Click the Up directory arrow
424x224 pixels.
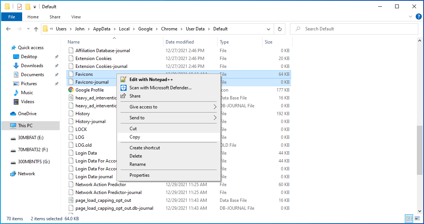(x=36, y=29)
